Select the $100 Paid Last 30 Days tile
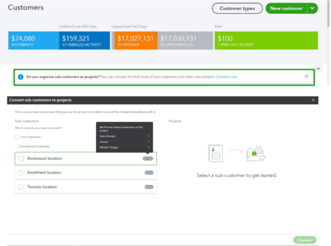This screenshot has width=331, height=246. point(266,40)
